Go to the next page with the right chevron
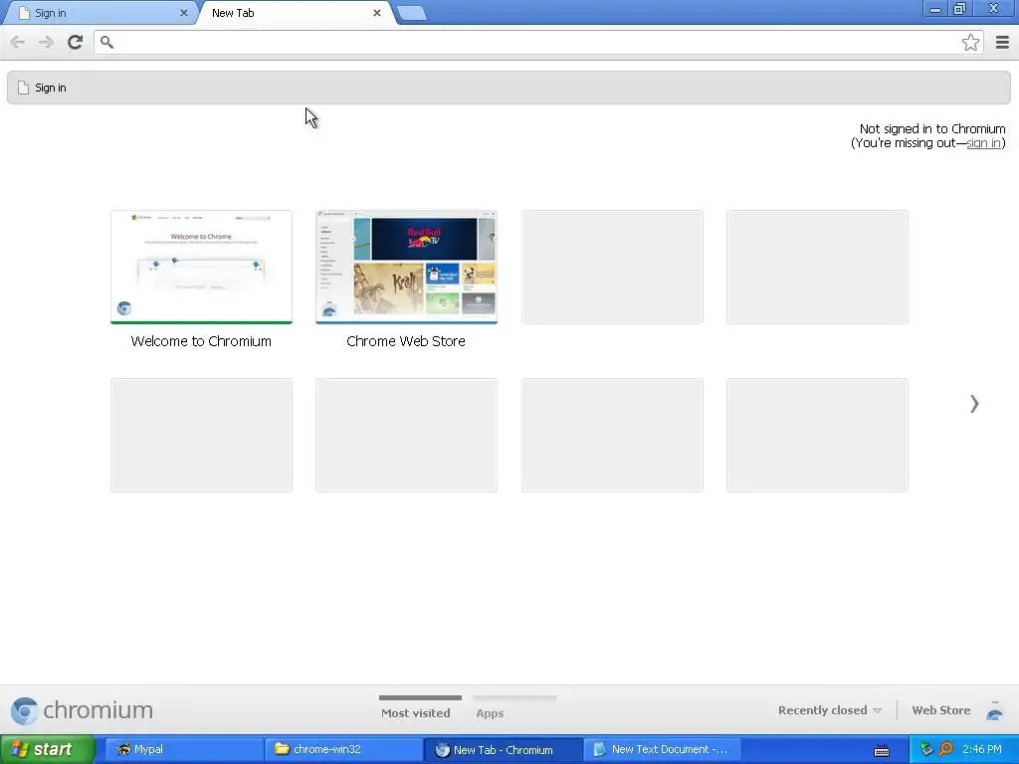Viewport: 1019px width, 764px height. (x=974, y=404)
